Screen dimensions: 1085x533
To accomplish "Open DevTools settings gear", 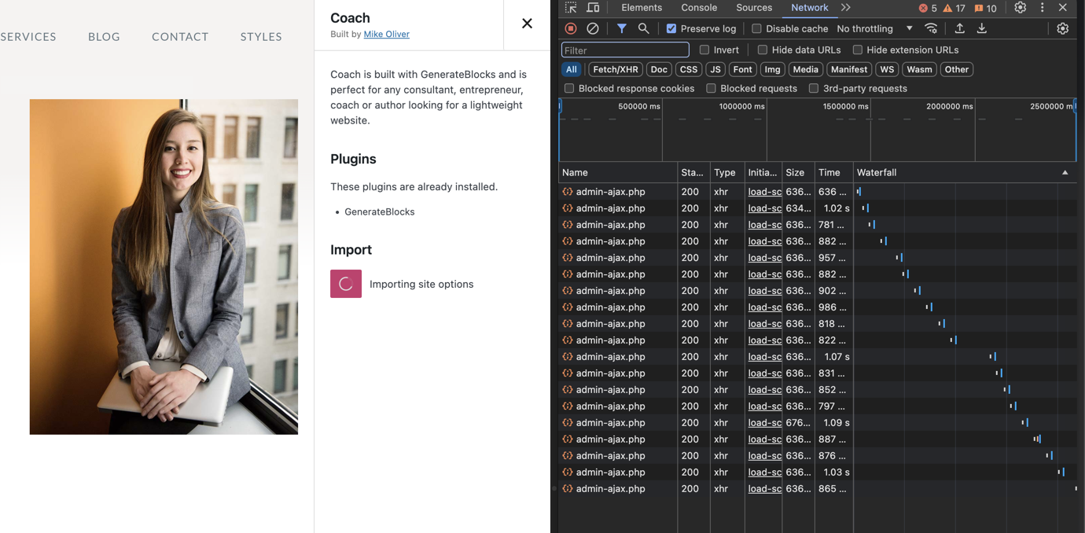I will [1020, 8].
